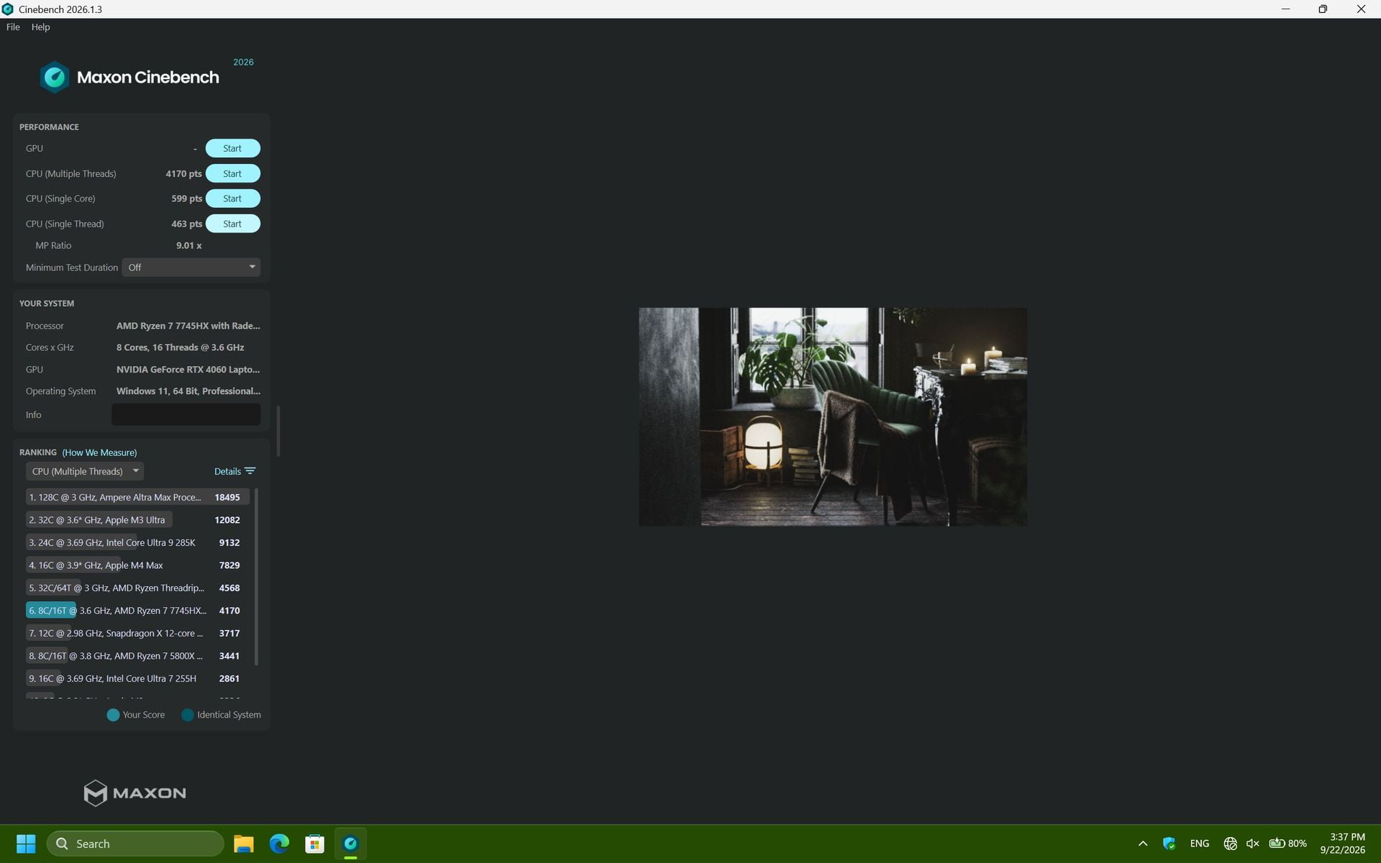Open the Windows Start menu
This screenshot has height=863, width=1381.
tap(26, 844)
